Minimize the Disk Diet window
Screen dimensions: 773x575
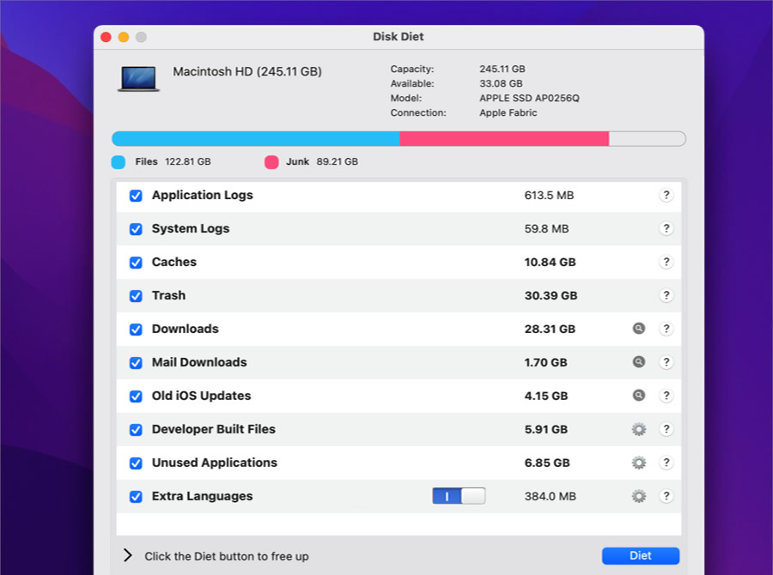click(124, 37)
